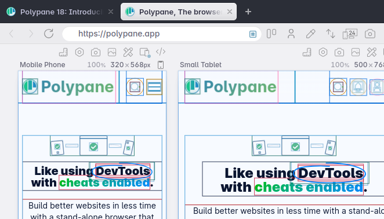The height and width of the screenshot is (219, 384).
Task: Open devtools code icon for Mobile Phone pane
Action: tap(161, 52)
